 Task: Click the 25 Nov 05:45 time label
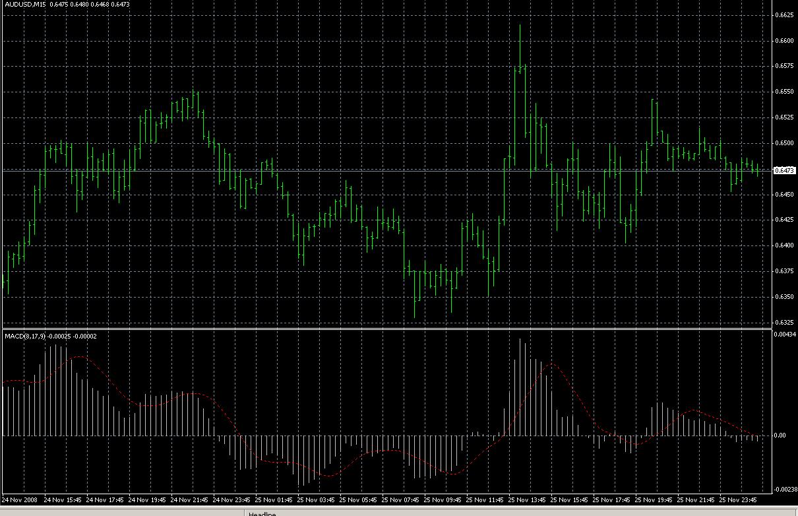tap(358, 500)
